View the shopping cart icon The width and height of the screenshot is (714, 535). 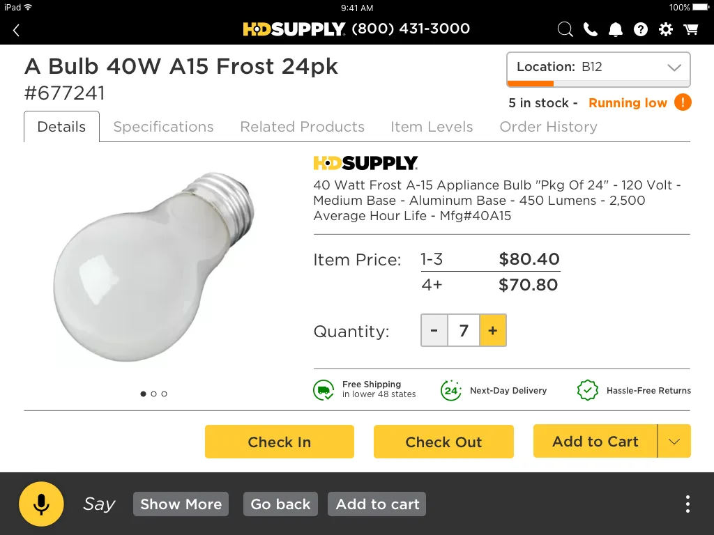(x=690, y=29)
